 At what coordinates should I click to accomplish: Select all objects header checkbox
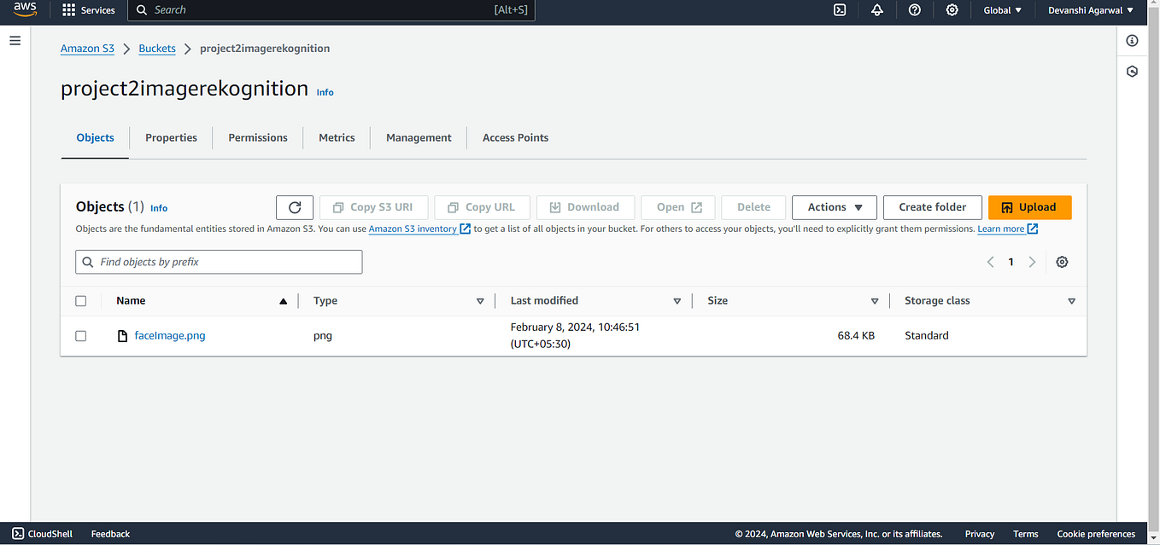pyautogui.click(x=81, y=301)
